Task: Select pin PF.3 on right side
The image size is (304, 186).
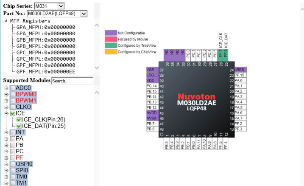Action: pyautogui.click(x=240, y=129)
